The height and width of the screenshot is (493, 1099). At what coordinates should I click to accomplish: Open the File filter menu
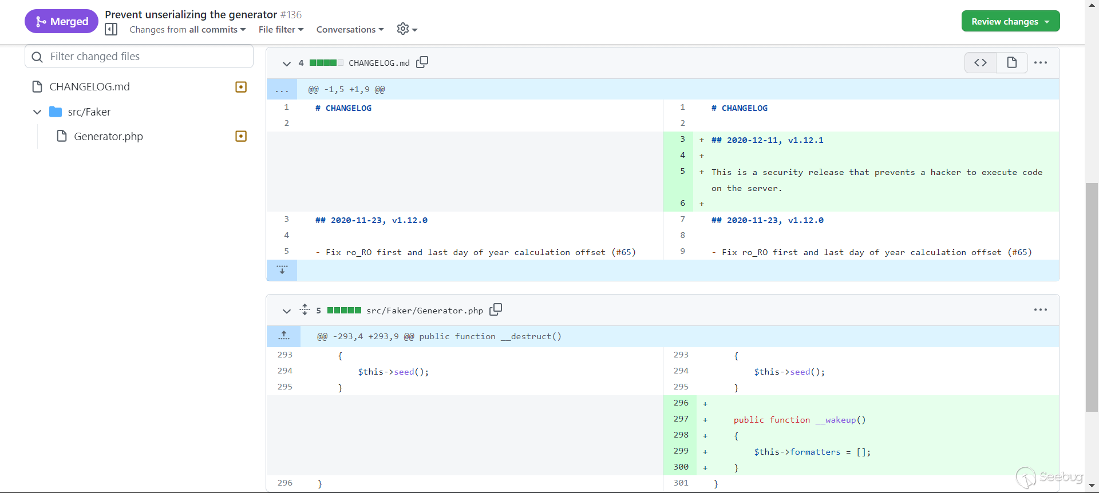coord(280,30)
